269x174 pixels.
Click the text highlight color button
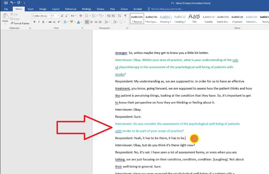(71, 22)
